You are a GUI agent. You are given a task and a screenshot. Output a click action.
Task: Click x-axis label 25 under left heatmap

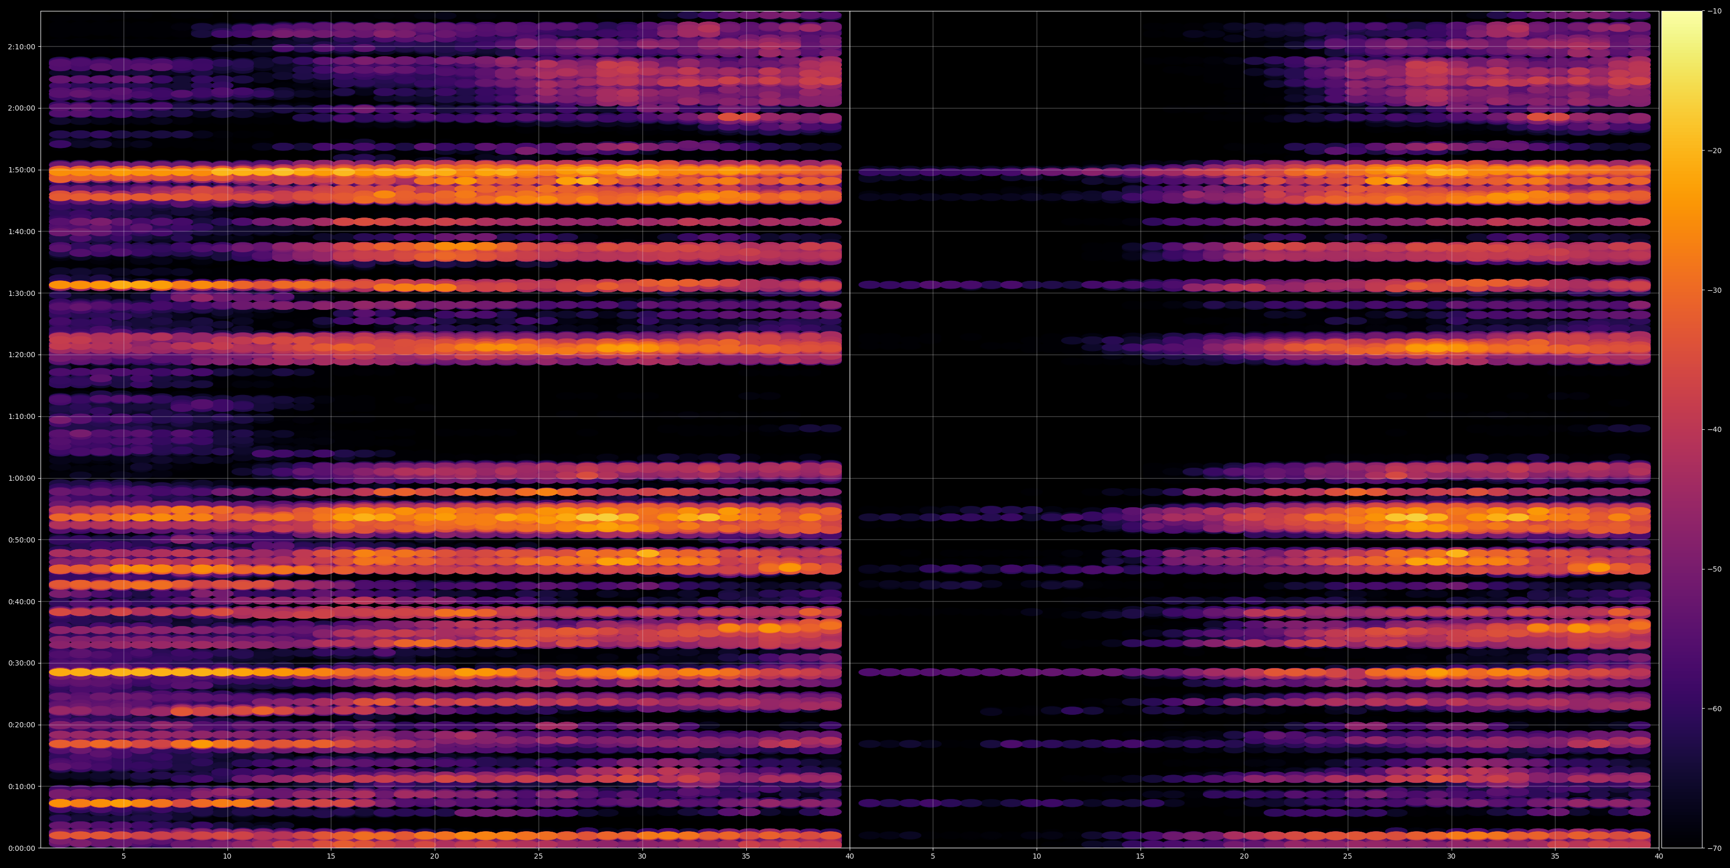[x=539, y=857]
